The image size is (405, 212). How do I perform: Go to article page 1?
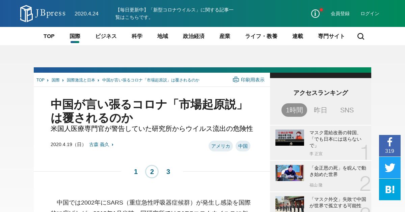click(x=136, y=172)
